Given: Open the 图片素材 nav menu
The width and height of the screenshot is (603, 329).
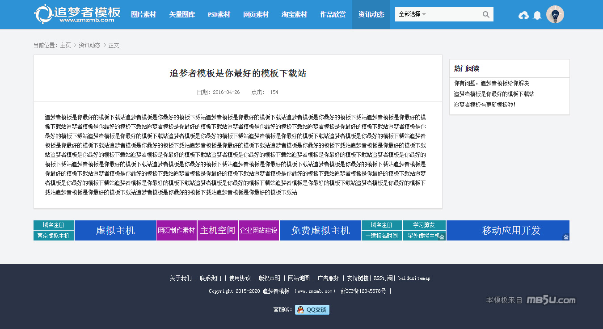Looking at the screenshot, I should click(143, 14).
